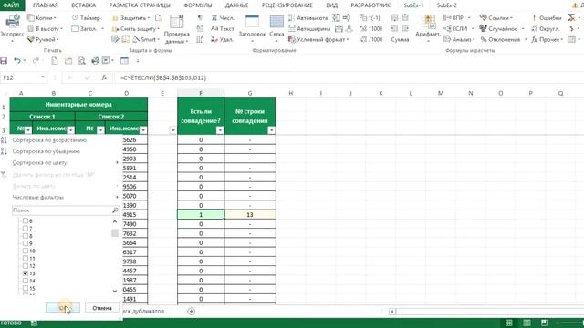Click the Таймер tool
This screenshot has width=584, height=328.
(86, 18)
